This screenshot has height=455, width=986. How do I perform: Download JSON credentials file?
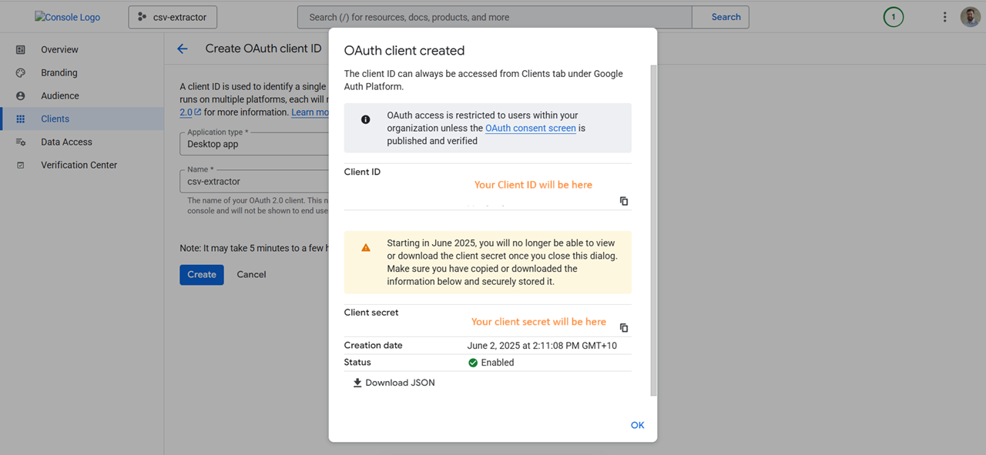click(394, 383)
